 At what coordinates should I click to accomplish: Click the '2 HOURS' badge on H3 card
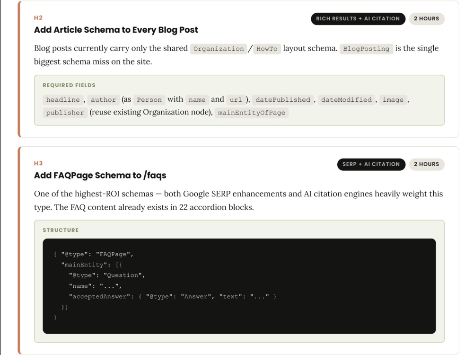point(427,164)
